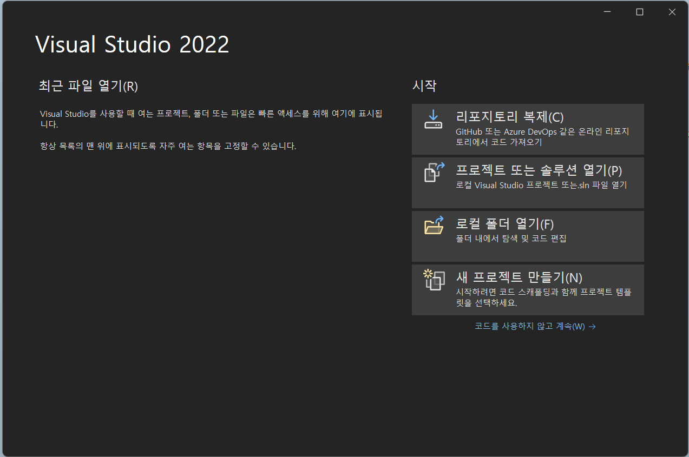Viewport: 689px width, 457px height.
Task: Click the 시작 heading text
Action: 424,85
